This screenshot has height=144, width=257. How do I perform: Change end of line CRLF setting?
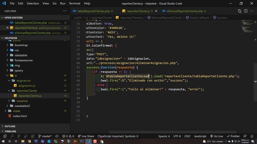188,136
